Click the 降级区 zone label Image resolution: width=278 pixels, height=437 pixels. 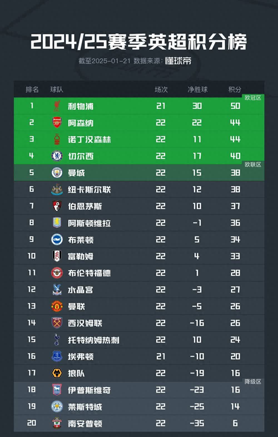[x=253, y=382]
